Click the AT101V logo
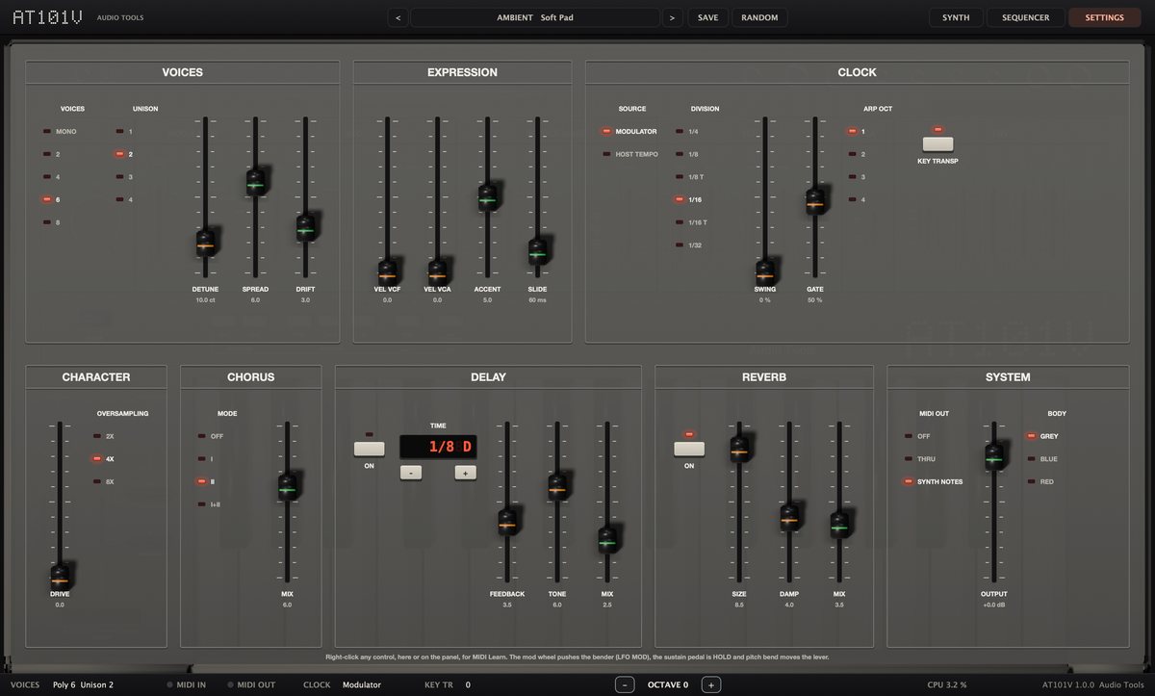The width and height of the screenshot is (1155, 696). tap(47, 17)
